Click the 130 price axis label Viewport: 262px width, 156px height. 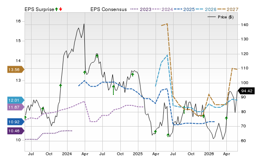click(x=244, y=39)
